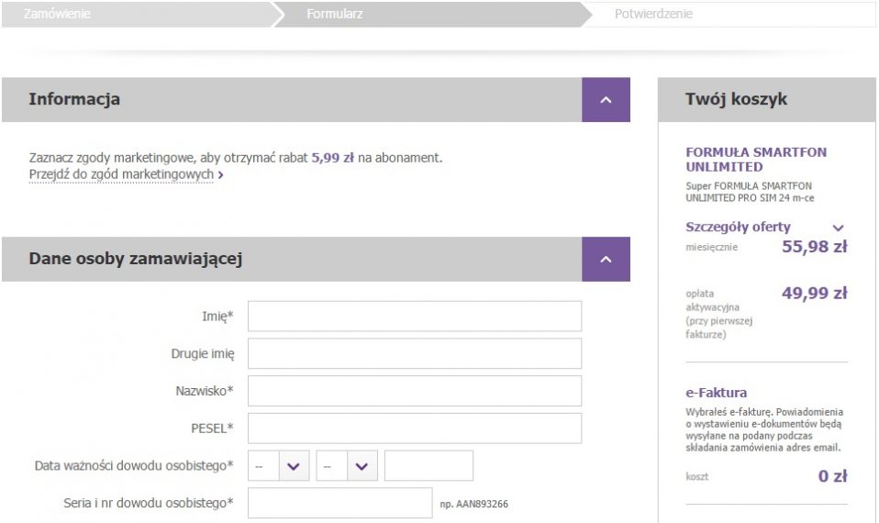The height and width of the screenshot is (523, 879).
Task: Click the Seria i nr dowodu field
Action: (x=339, y=503)
